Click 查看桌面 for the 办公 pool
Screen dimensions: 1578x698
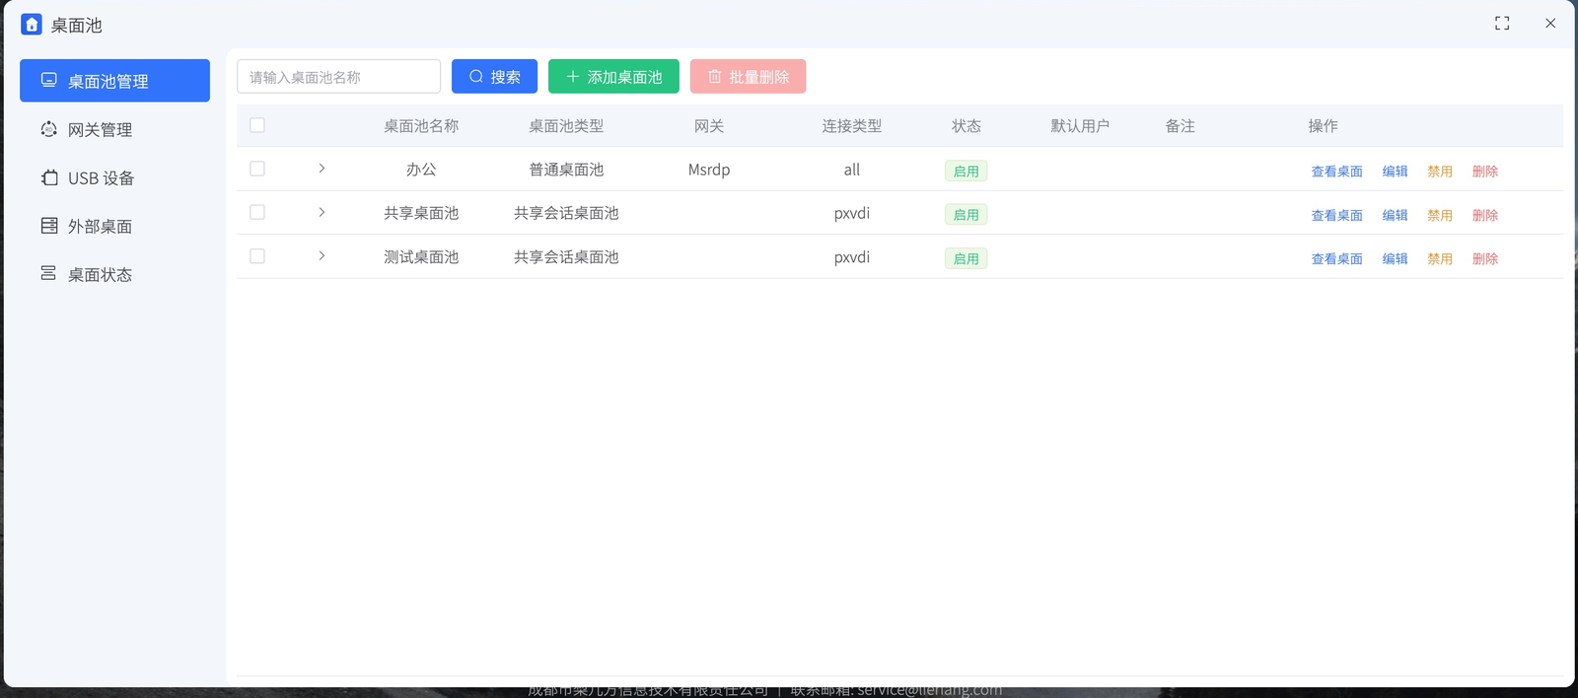pyautogui.click(x=1336, y=172)
